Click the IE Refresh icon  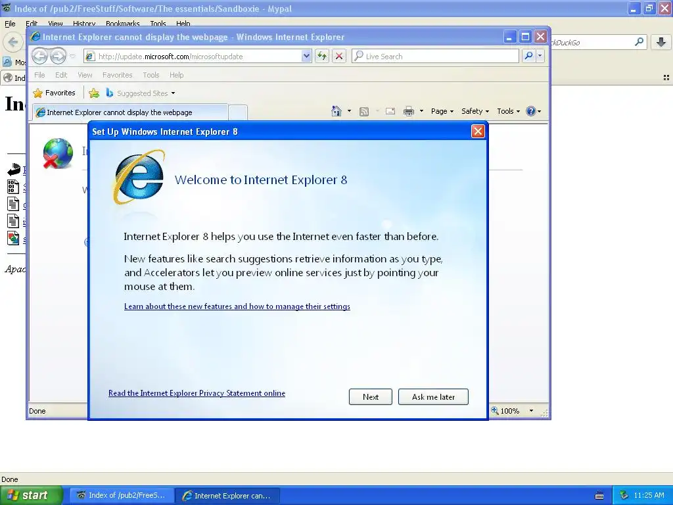[x=322, y=57]
